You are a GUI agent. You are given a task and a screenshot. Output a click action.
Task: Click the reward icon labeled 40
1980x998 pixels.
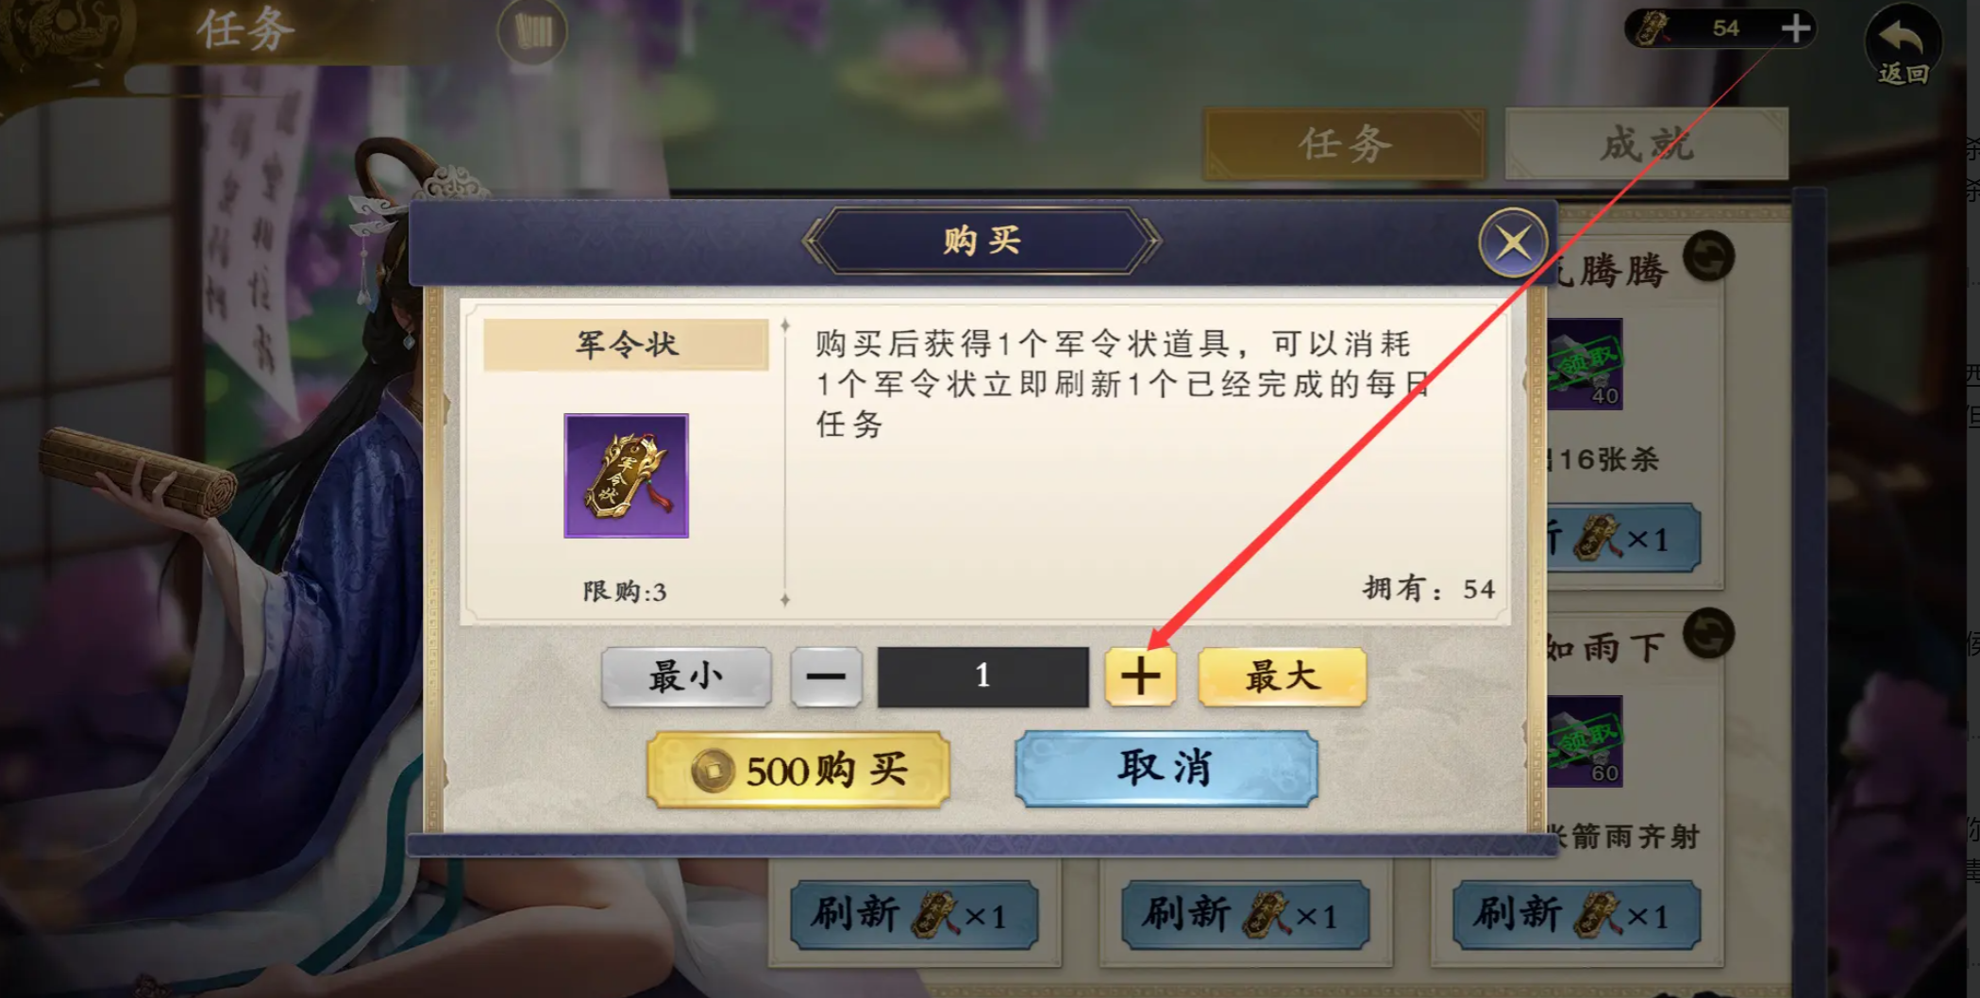click(x=1585, y=364)
